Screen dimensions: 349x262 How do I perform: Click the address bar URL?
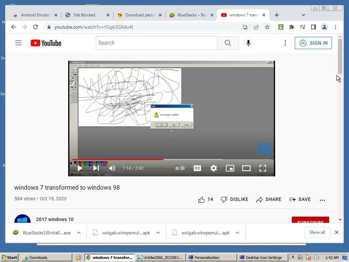tap(94, 27)
